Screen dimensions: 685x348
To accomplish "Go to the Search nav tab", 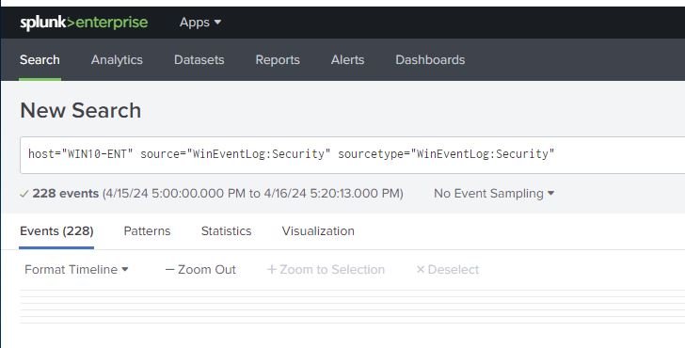I will click(40, 60).
